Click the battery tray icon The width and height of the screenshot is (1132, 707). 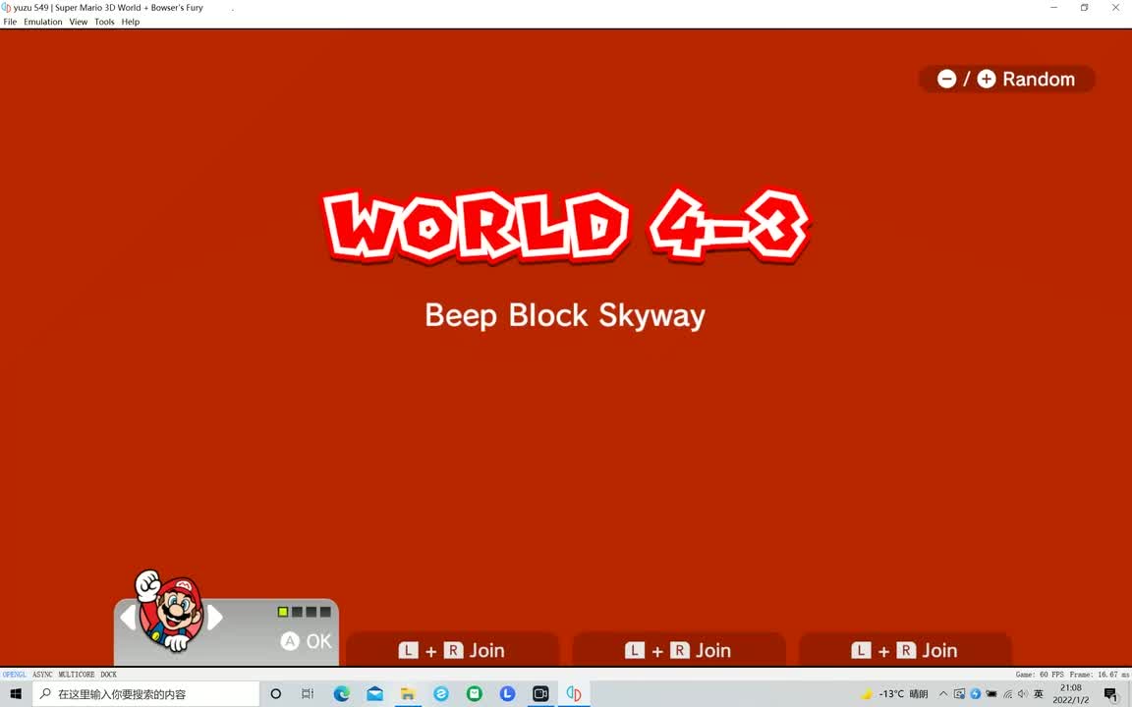pos(991,694)
